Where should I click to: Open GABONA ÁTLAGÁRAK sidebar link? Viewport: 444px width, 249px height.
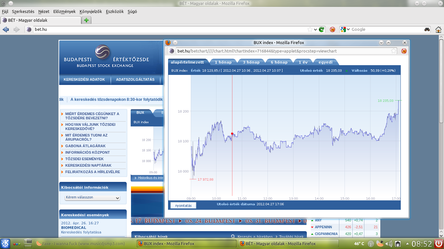[85, 146]
